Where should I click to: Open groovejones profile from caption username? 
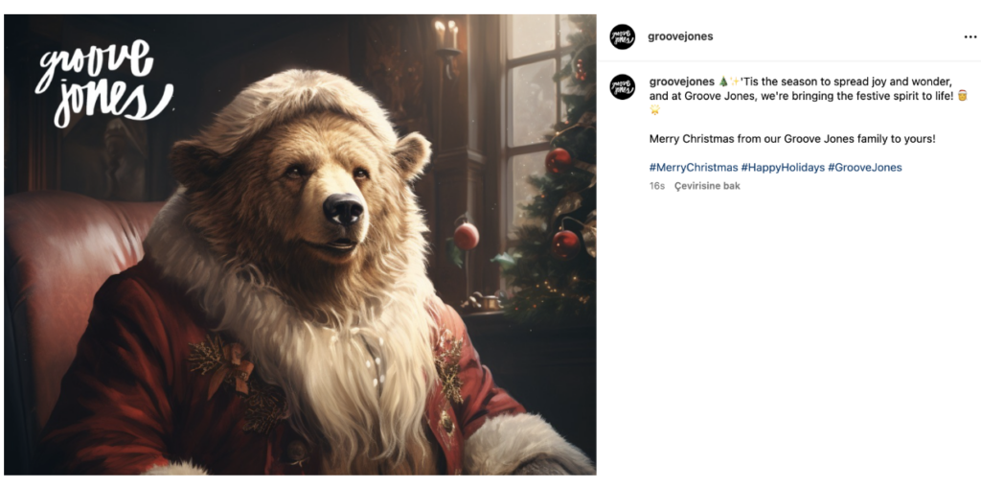pos(681,82)
